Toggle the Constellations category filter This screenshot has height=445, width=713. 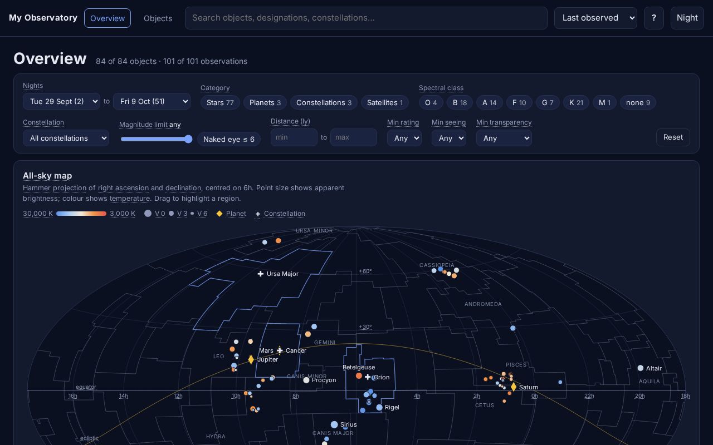point(324,102)
